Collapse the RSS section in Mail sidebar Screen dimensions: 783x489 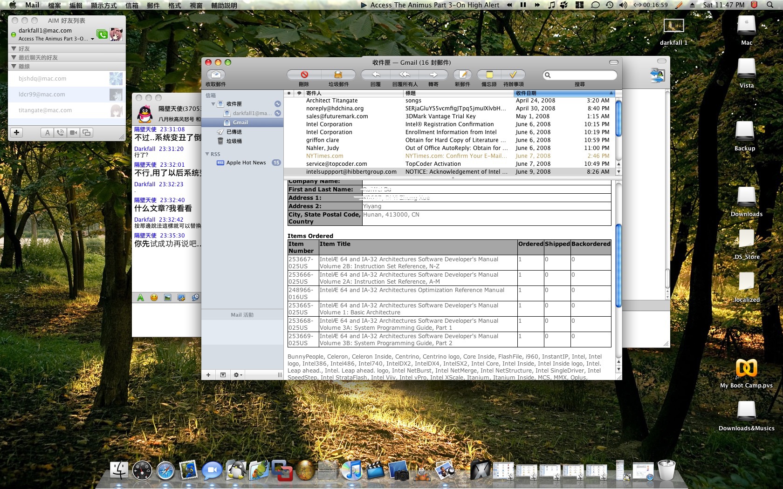[x=207, y=154]
